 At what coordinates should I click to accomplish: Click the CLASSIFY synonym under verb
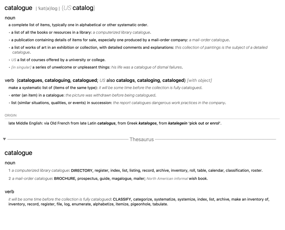pyautogui.click(x=122, y=199)
